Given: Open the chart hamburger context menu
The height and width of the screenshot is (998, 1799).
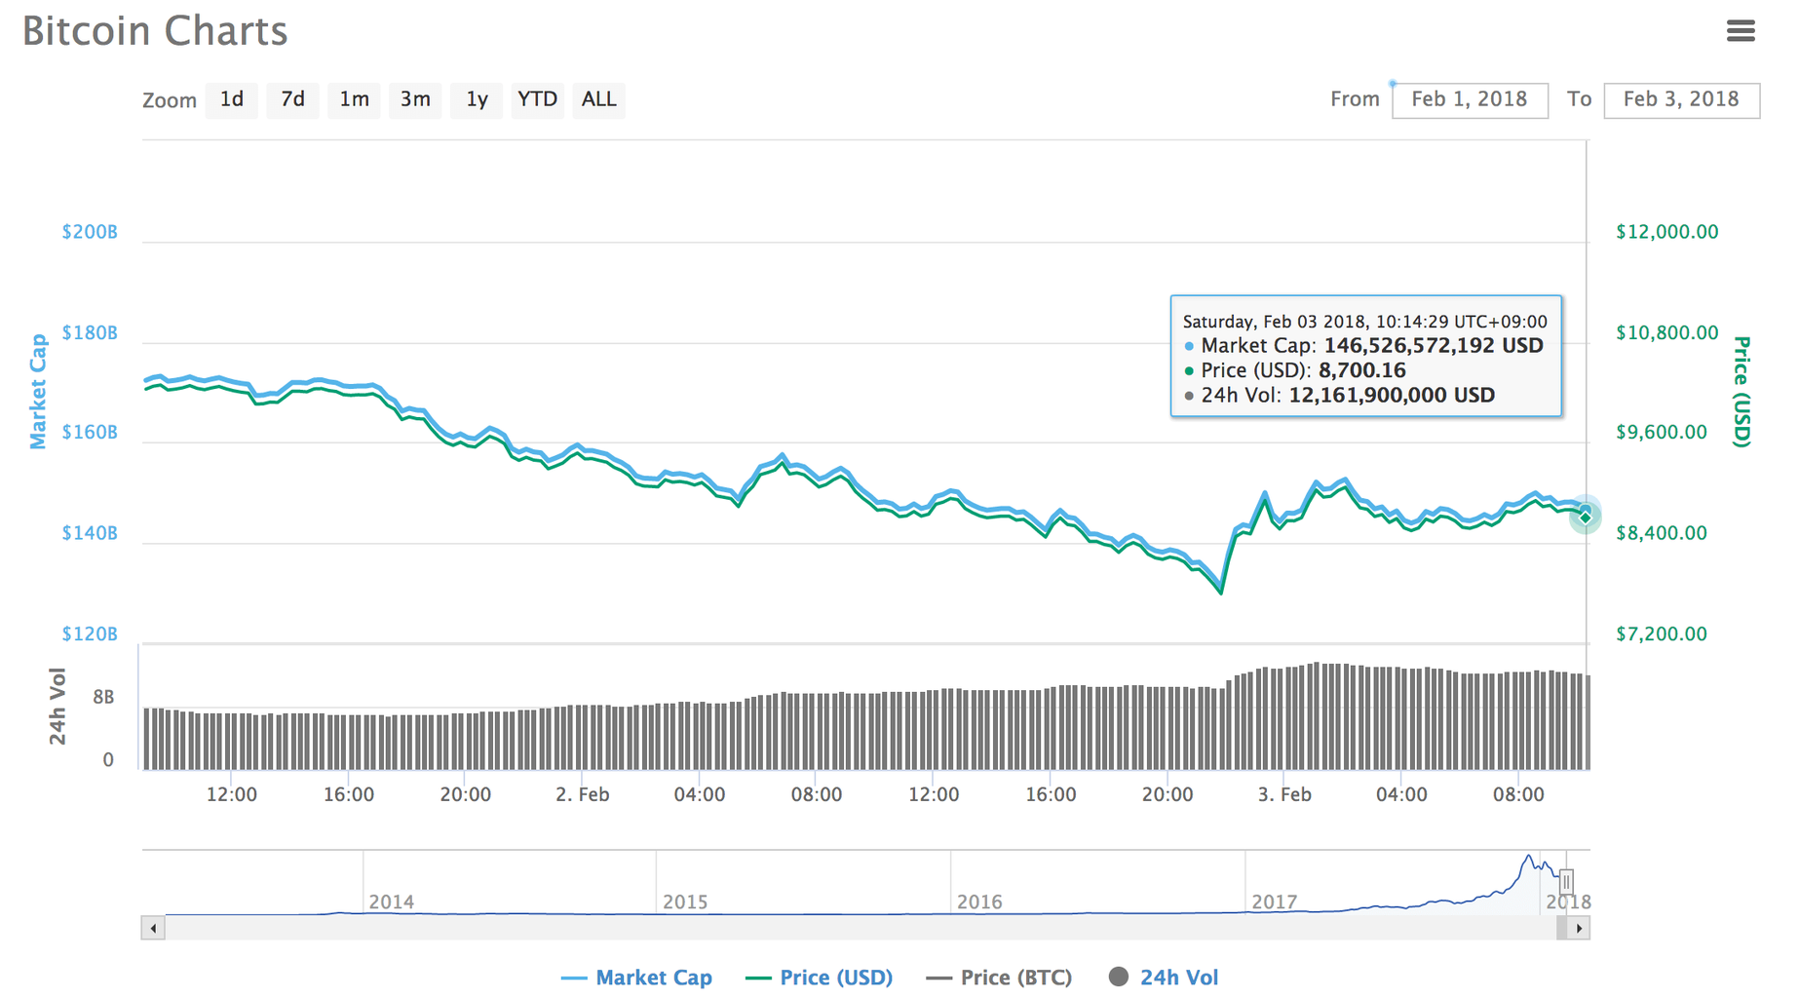Looking at the screenshot, I should 1740,31.
